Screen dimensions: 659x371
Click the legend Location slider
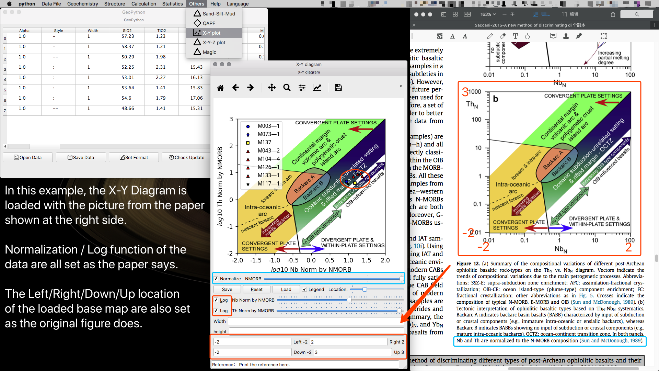click(365, 289)
